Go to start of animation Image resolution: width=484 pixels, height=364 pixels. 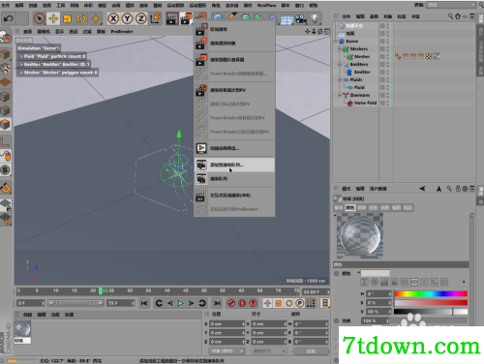pos(144,303)
